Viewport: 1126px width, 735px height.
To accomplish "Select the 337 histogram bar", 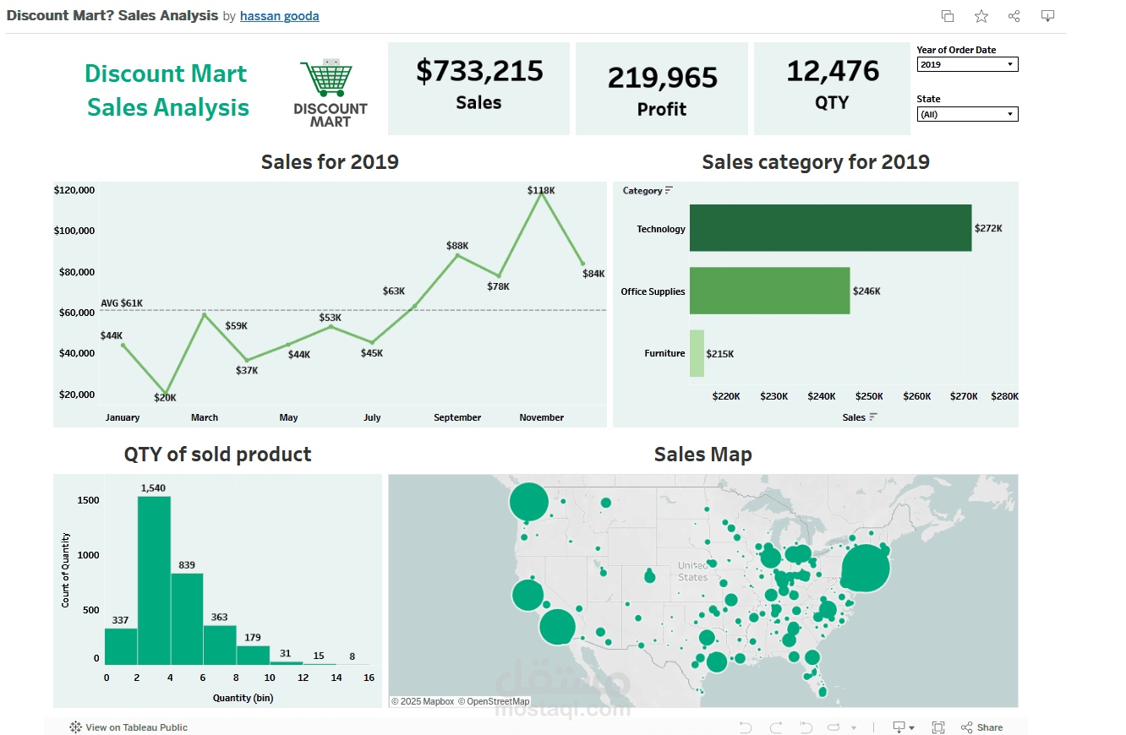I will click(x=121, y=646).
